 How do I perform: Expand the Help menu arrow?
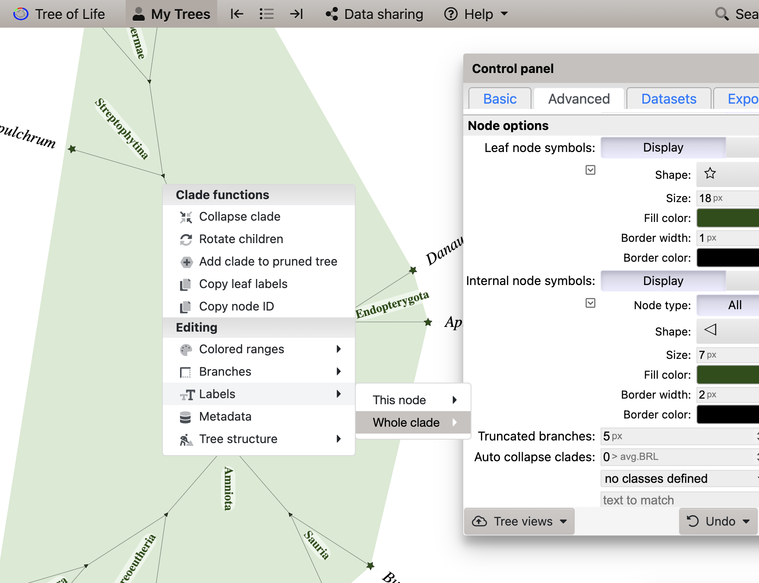point(504,14)
